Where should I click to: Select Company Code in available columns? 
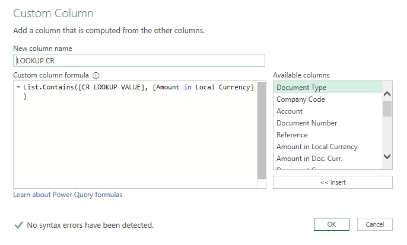(327, 99)
